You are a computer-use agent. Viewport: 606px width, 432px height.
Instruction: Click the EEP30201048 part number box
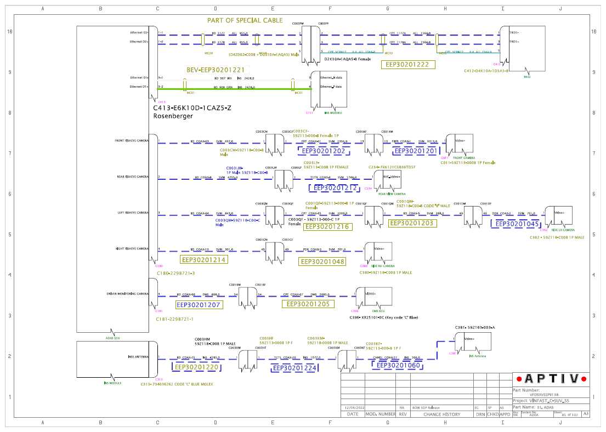point(322,262)
